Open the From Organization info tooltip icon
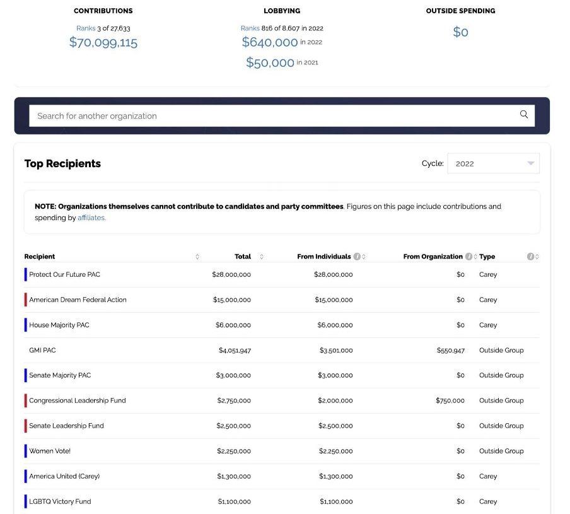Screen dimensions: 570x514 [468, 257]
